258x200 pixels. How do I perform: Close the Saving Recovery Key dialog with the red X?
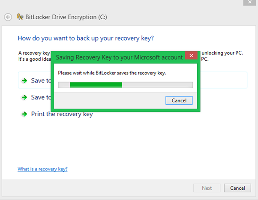pyautogui.click(x=191, y=56)
